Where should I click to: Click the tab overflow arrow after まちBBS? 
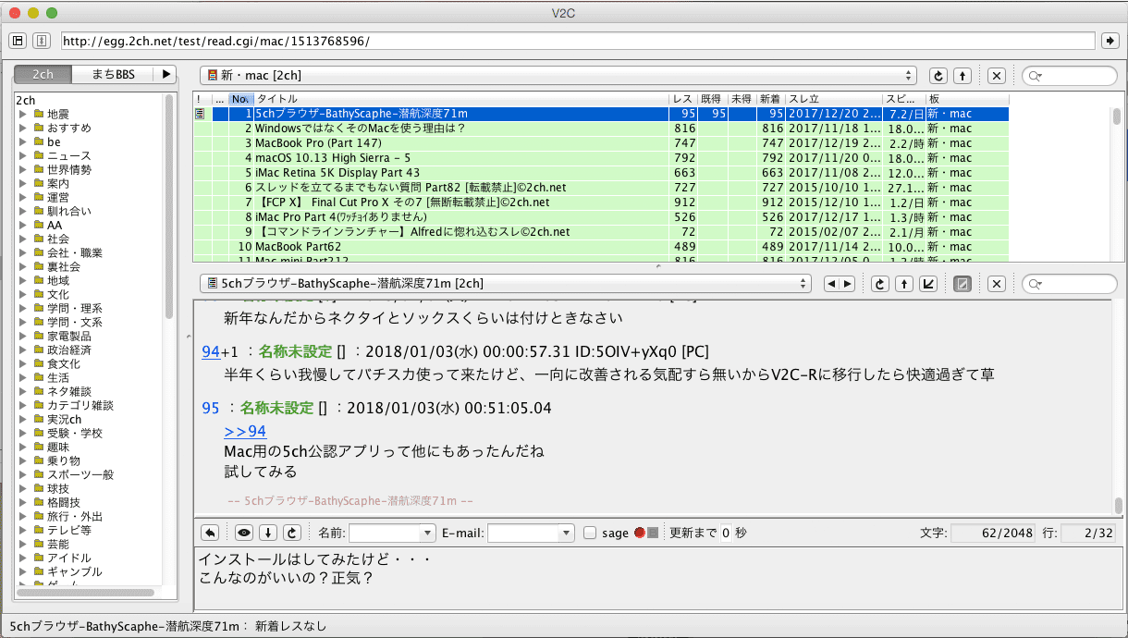coord(164,75)
